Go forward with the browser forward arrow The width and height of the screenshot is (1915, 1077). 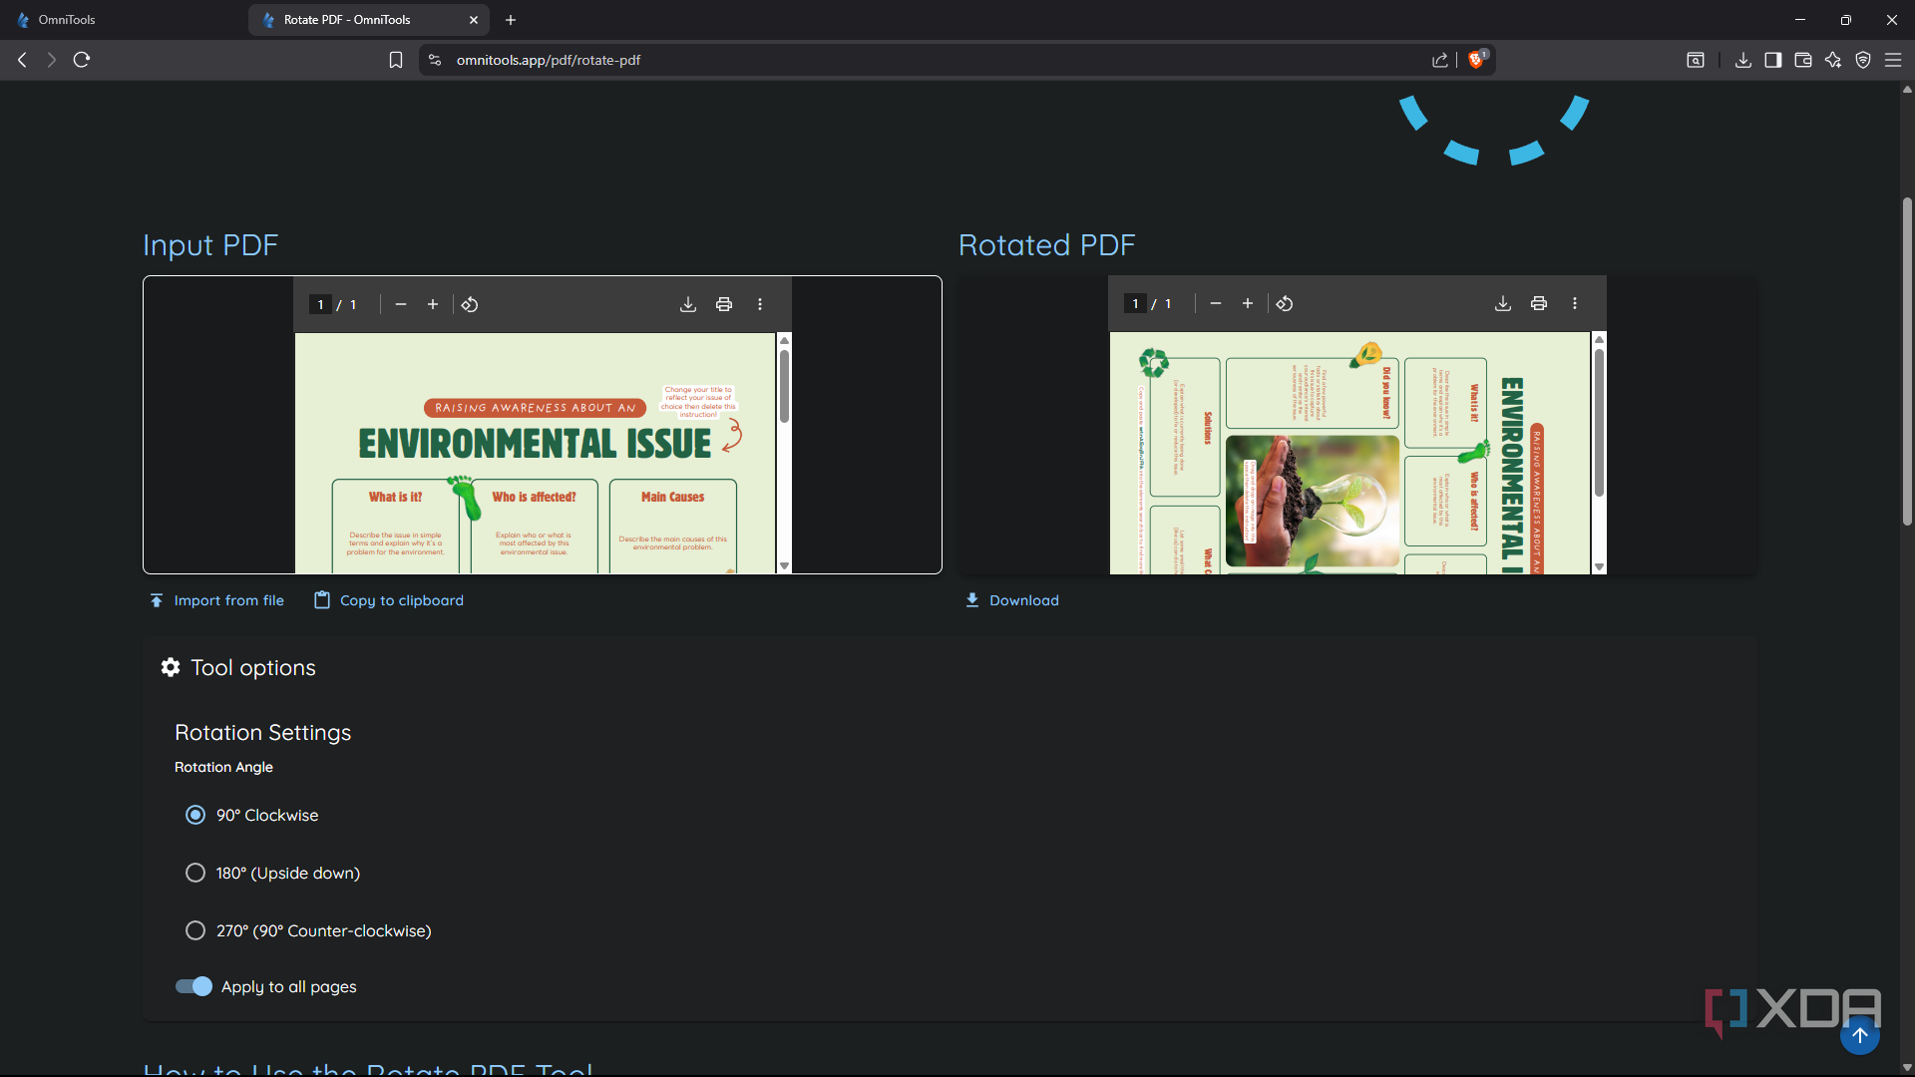52,60
